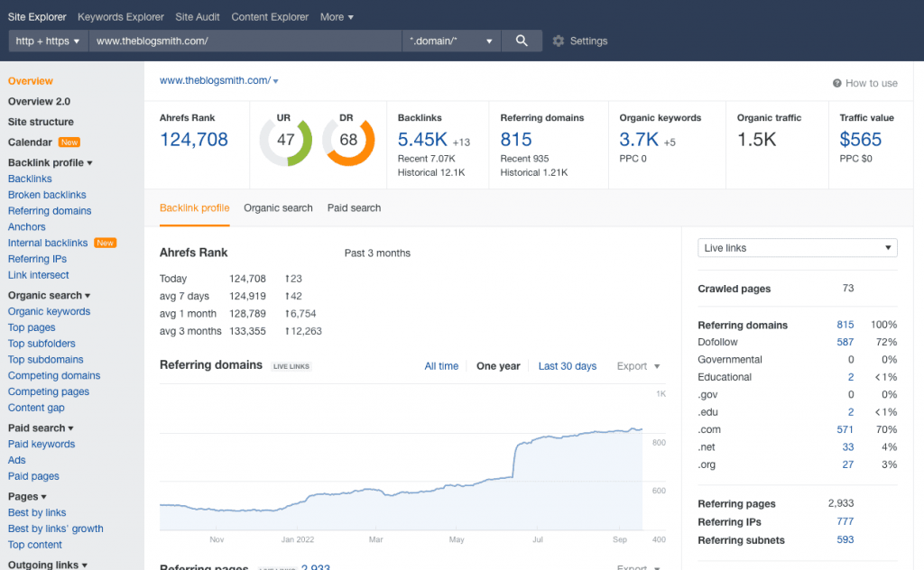Open Overview in sidebar
This screenshot has width=924, height=570.
(x=30, y=80)
